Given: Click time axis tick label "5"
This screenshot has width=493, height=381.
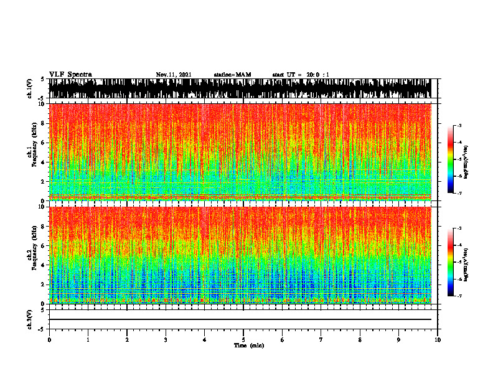Looking at the screenshot, I should click(243, 340).
